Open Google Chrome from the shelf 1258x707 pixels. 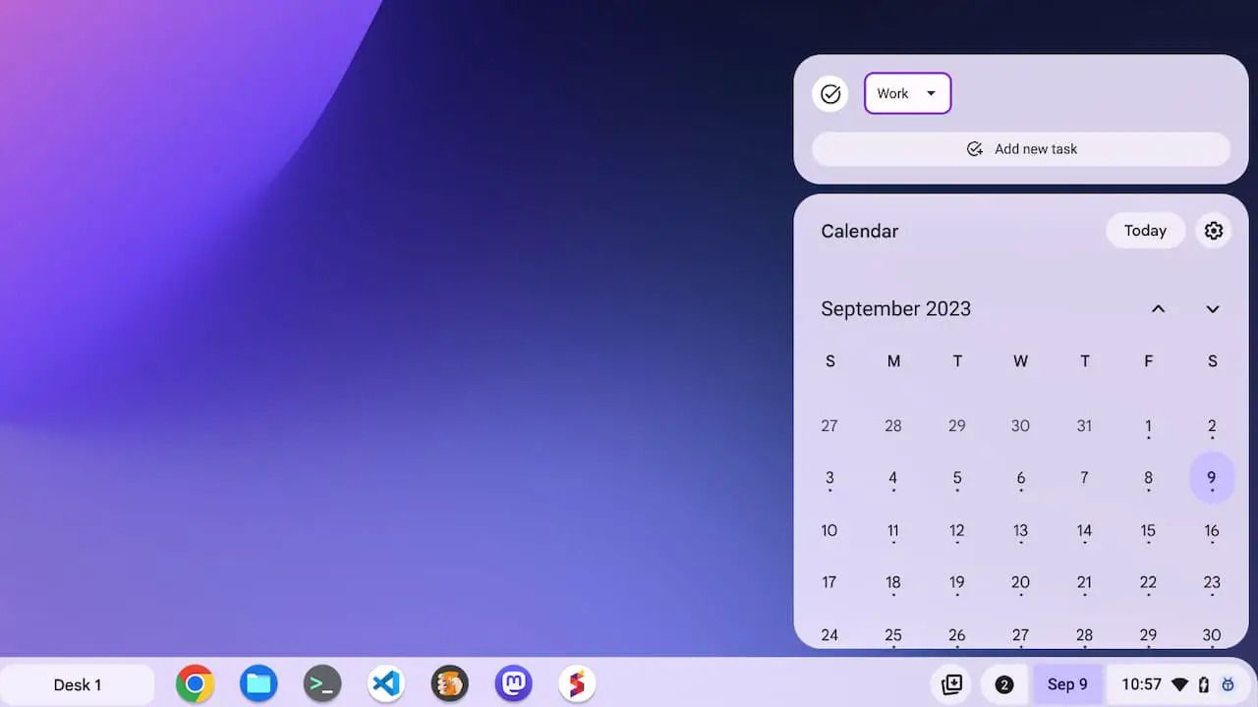click(195, 683)
